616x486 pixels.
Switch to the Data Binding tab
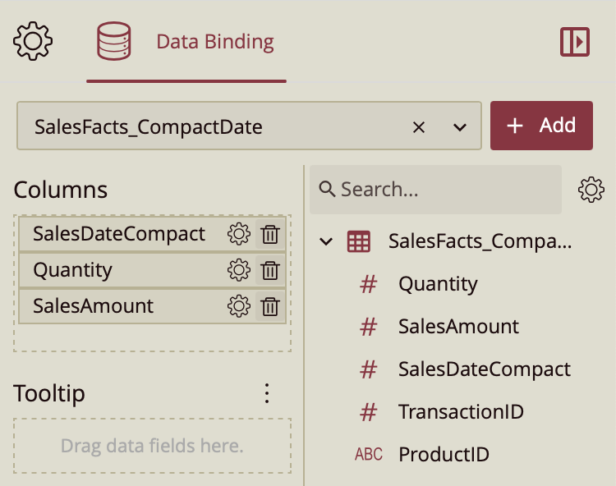click(x=186, y=42)
